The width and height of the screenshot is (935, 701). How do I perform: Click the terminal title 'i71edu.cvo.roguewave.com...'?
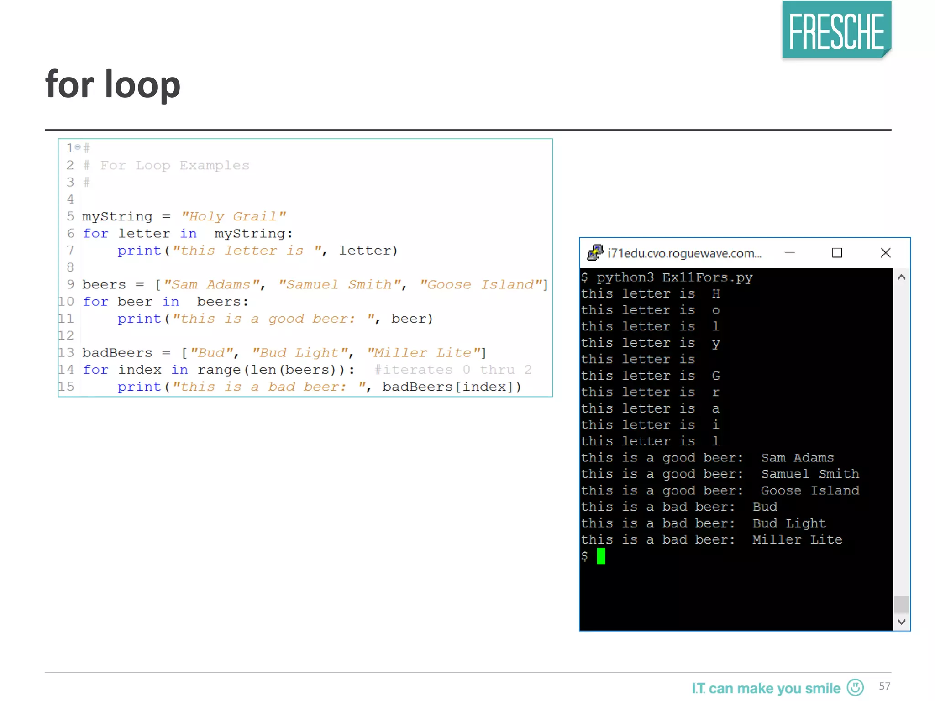click(684, 253)
